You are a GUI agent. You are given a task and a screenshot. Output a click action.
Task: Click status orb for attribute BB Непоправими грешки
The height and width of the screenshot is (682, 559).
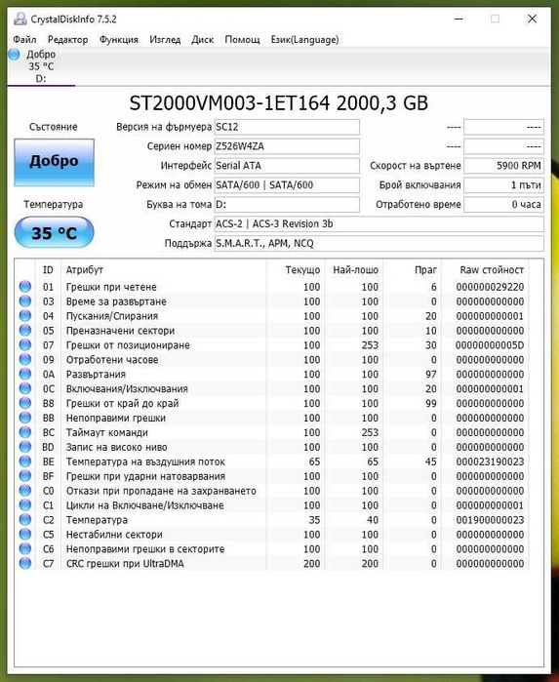pyautogui.click(x=25, y=418)
